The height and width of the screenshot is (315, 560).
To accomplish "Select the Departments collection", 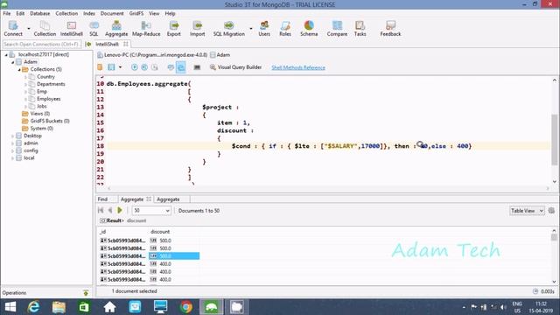I will (x=51, y=84).
